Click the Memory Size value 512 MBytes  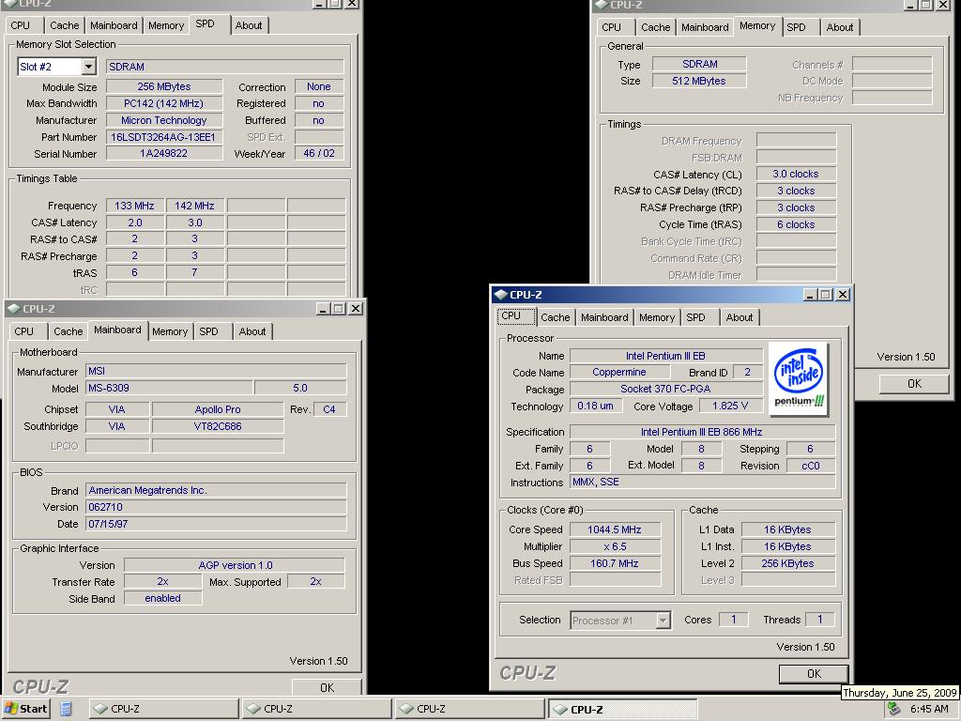(698, 81)
